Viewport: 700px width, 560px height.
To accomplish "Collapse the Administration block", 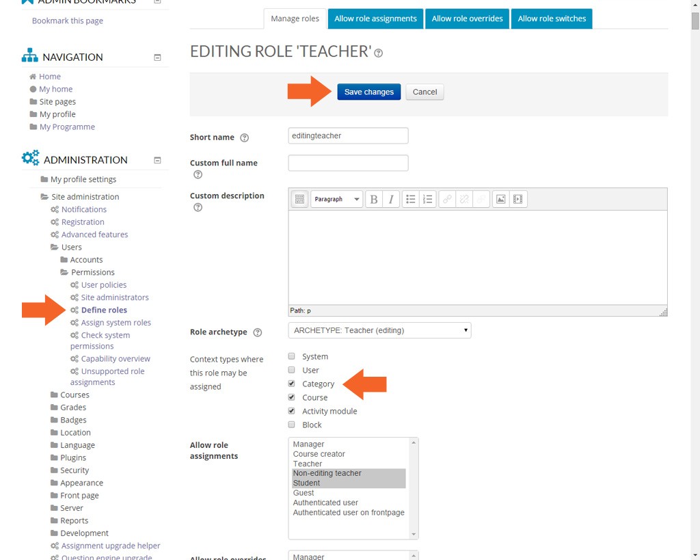I will (x=157, y=160).
